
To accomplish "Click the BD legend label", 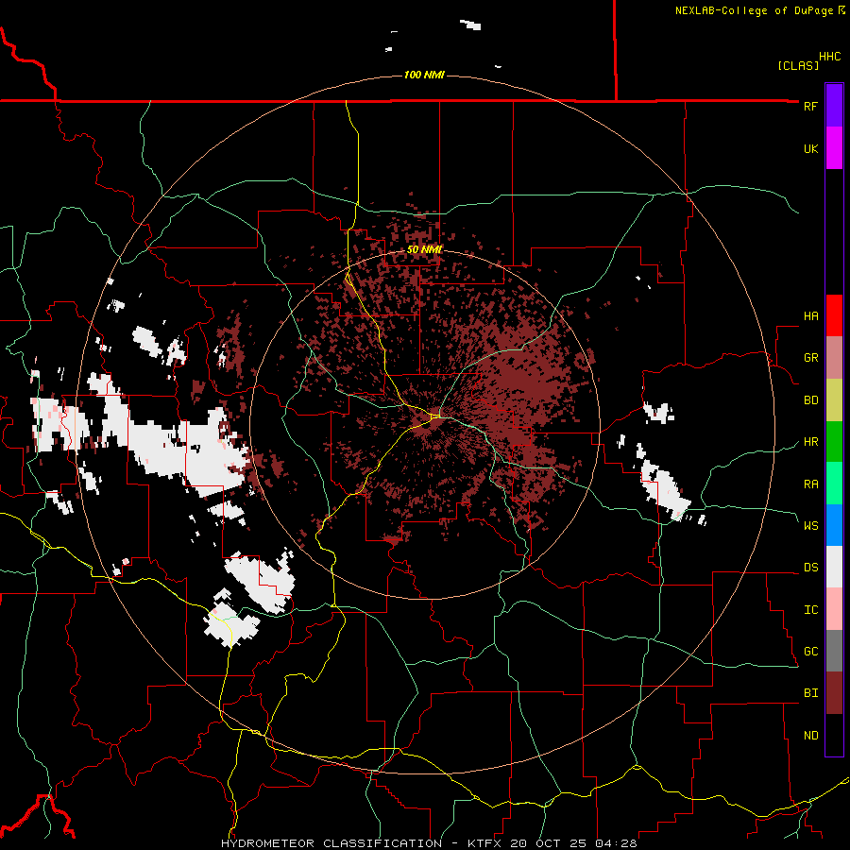I will (x=810, y=400).
